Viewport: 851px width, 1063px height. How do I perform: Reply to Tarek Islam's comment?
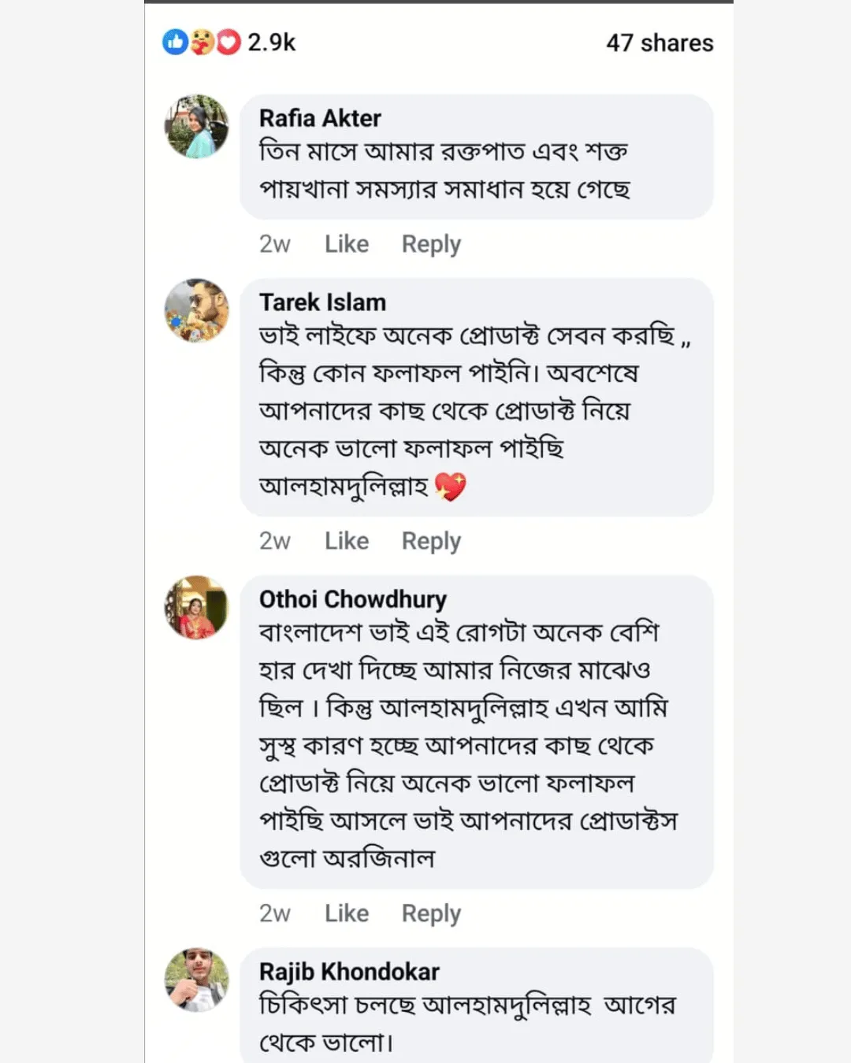tap(431, 541)
